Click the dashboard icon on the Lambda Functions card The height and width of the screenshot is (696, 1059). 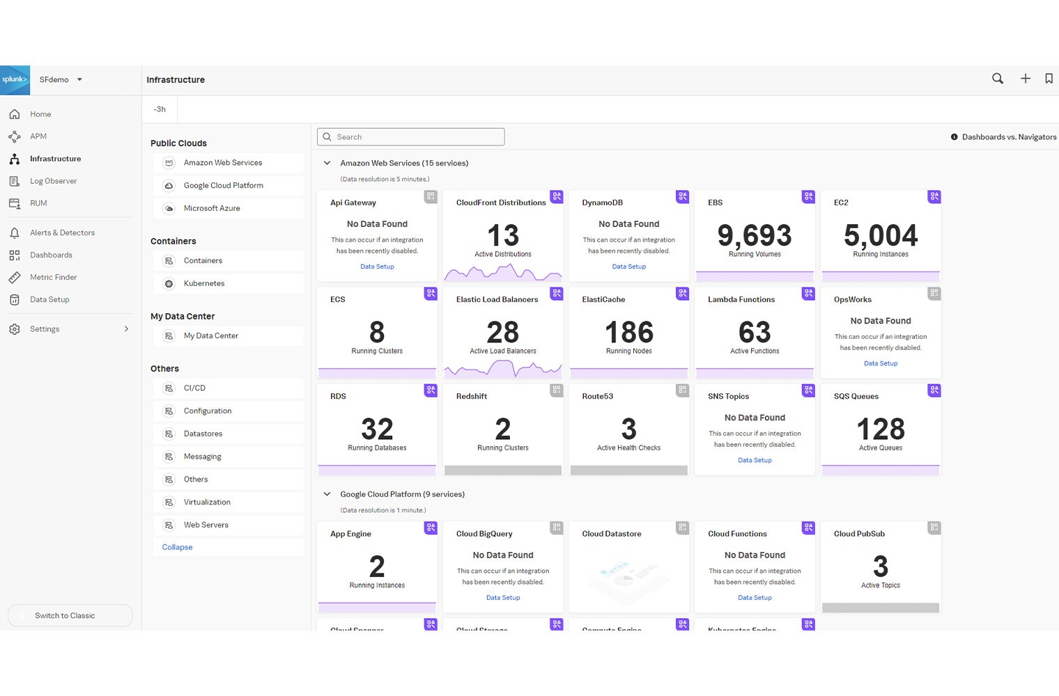(808, 294)
